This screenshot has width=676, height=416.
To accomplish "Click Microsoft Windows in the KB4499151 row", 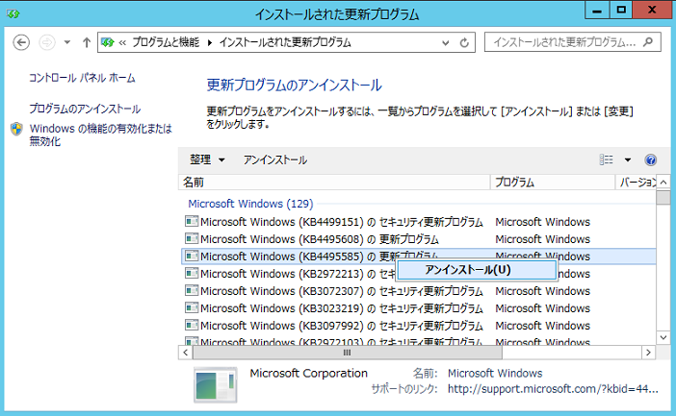I will tap(542, 222).
